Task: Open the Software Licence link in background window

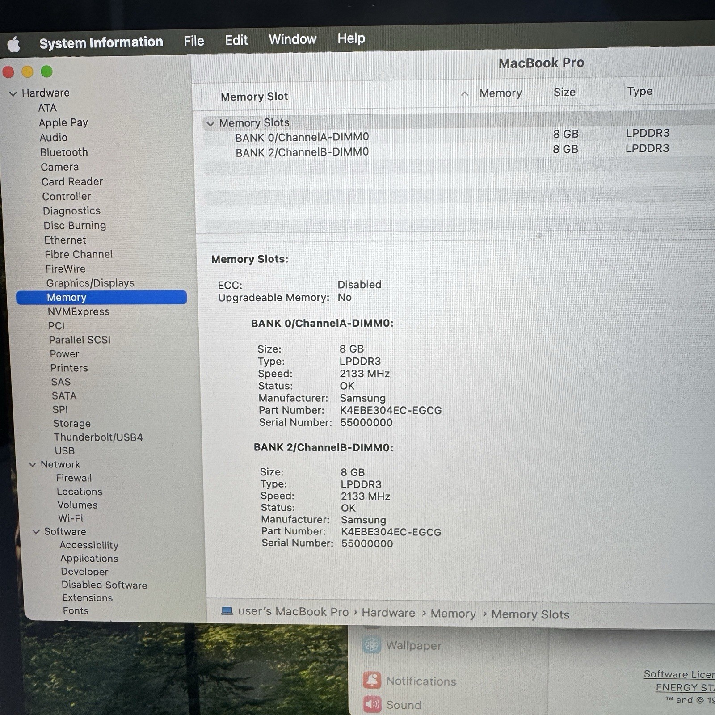Action: (x=679, y=674)
